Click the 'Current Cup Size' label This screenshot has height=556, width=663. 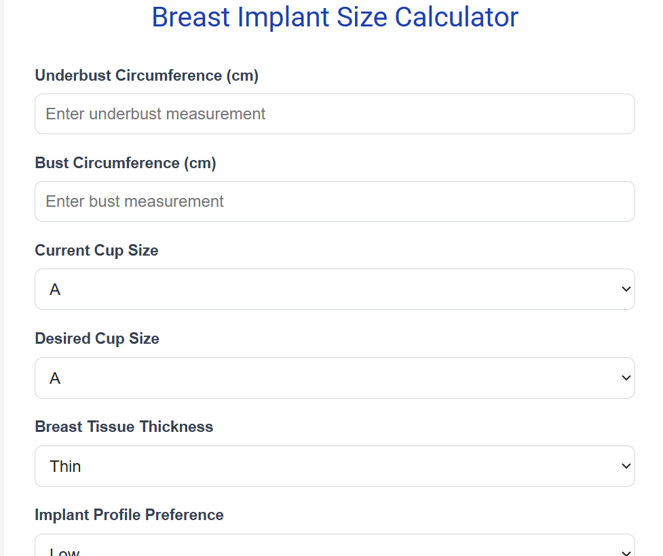tap(96, 250)
